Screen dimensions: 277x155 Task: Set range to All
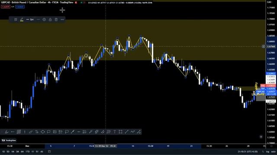[42, 152]
